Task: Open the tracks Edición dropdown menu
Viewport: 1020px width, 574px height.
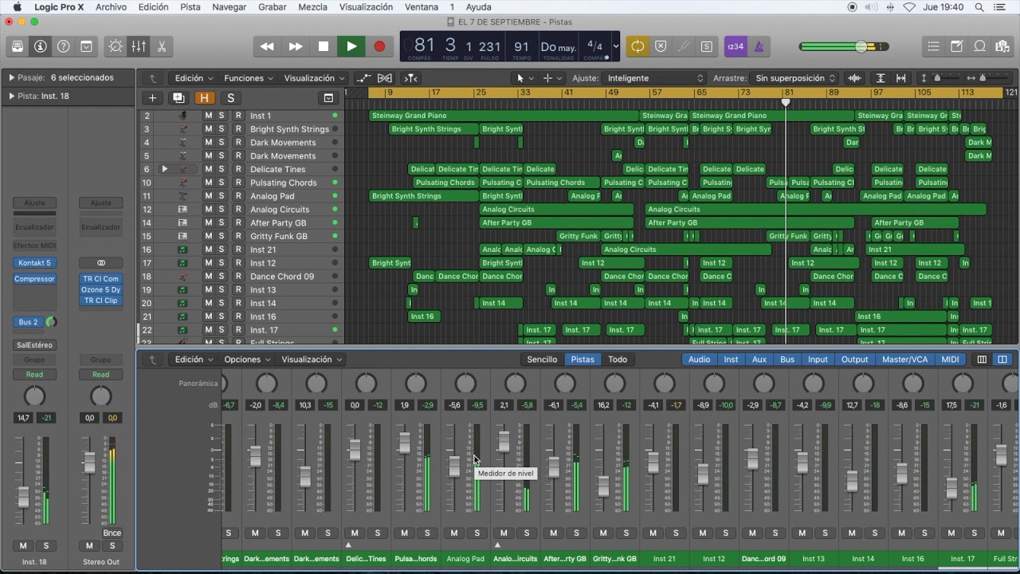Action: (x=194, y=78)
